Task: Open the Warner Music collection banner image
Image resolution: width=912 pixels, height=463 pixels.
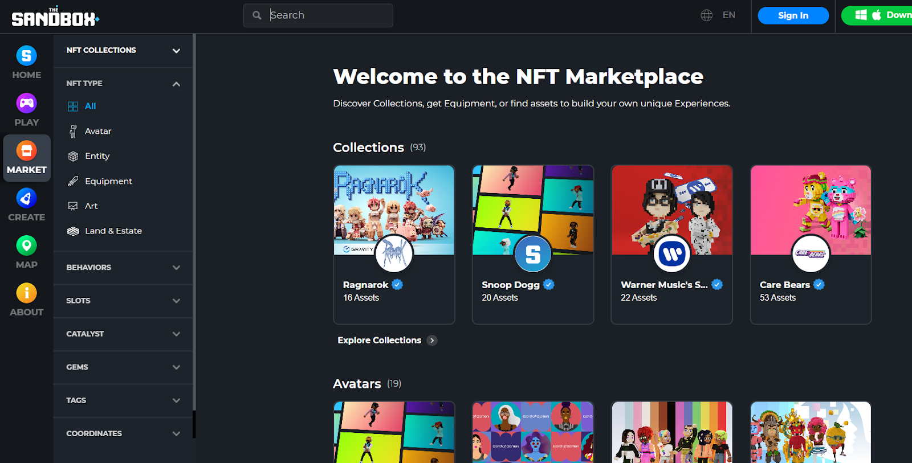Action: 672,210
